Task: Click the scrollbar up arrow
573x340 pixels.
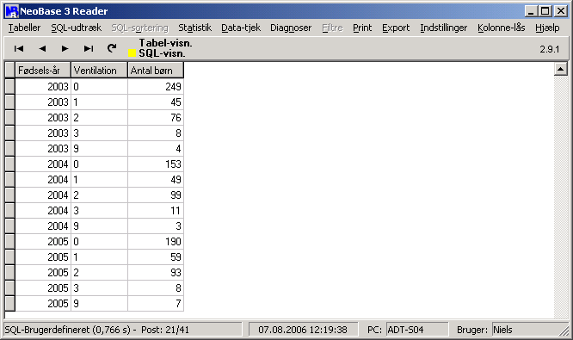Action: (x=561, y=69)
